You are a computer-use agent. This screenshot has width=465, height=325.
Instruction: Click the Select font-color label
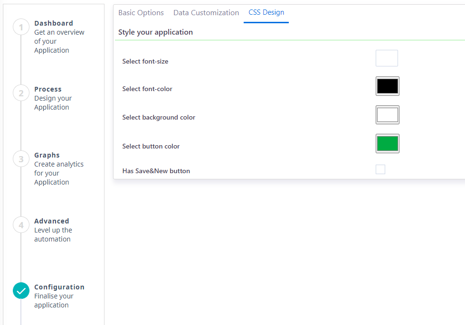[147, 89]
